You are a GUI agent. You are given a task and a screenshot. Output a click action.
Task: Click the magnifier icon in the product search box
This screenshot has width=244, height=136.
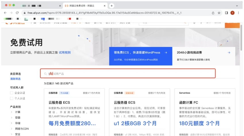[x=45, y=74]
